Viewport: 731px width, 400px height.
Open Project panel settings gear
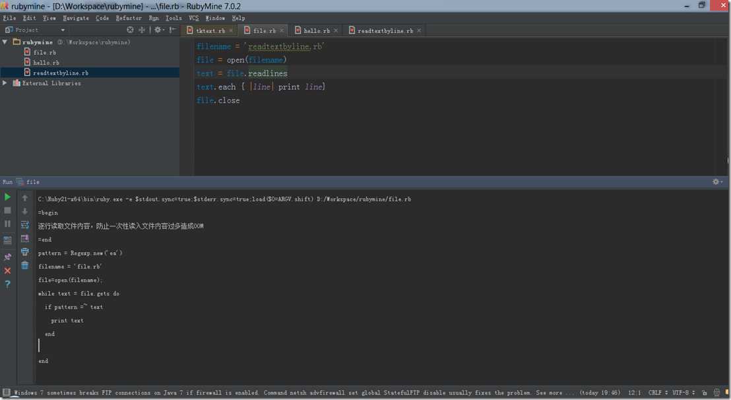[x=159, y=30]
